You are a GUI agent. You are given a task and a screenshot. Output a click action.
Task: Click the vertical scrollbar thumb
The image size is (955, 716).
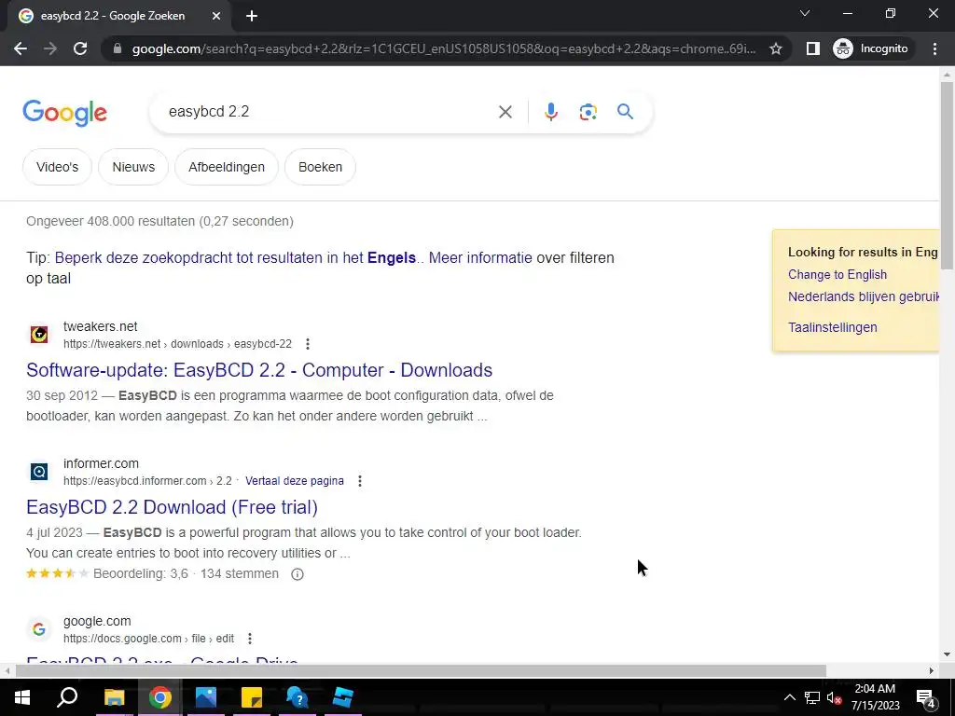pyautogui.click(x=947, y=175)
